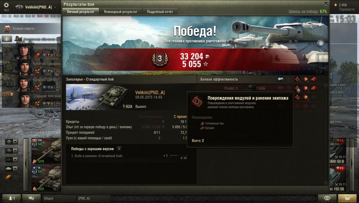
Task: Open the Боевые задачи missions icon
Action: (7, 28)
